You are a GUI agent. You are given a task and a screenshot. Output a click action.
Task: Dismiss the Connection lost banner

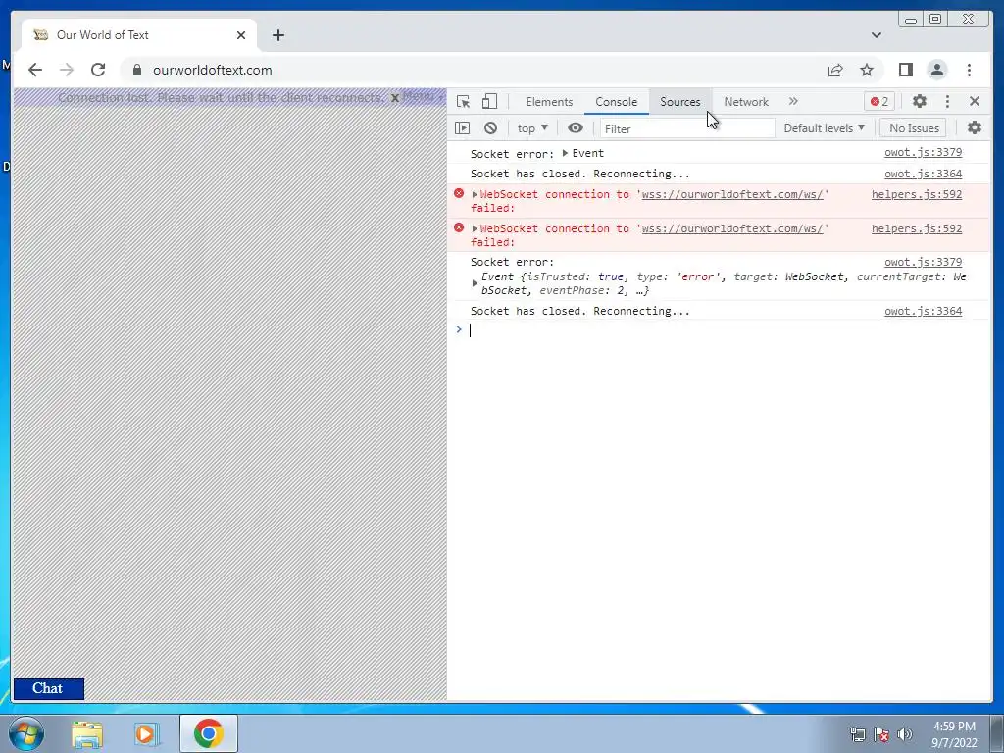tap(395, 98)
